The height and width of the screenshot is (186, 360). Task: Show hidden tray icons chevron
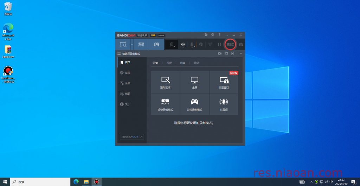[x=311, y=182]
